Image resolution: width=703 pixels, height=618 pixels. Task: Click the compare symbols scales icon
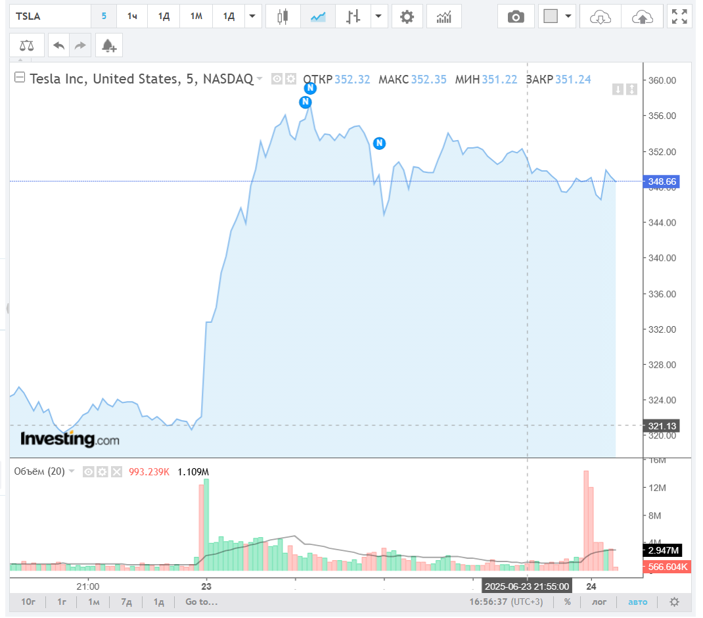(x=27, y=45)
